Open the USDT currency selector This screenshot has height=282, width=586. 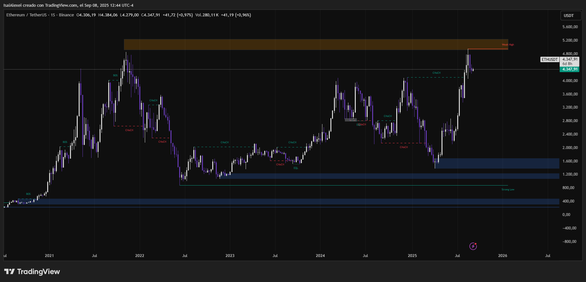(569, 16)
